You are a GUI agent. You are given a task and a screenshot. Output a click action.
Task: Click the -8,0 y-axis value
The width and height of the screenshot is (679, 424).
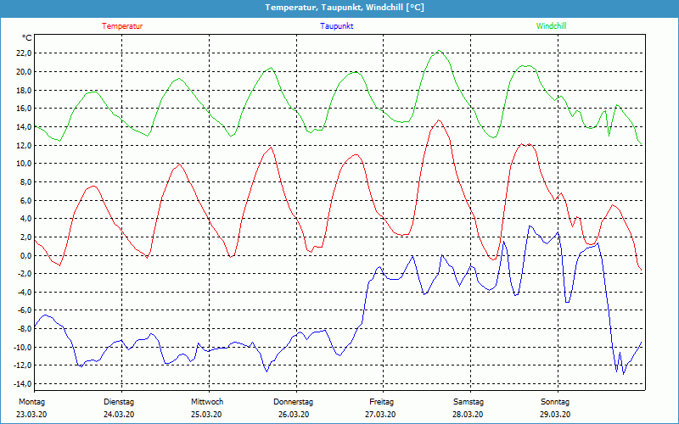(x=25, y=329)
